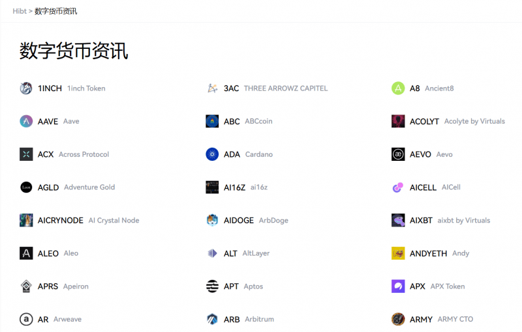Click the AAVE logo icon
This screenshot has height=332, width=522.
click(x=26, y=121)
